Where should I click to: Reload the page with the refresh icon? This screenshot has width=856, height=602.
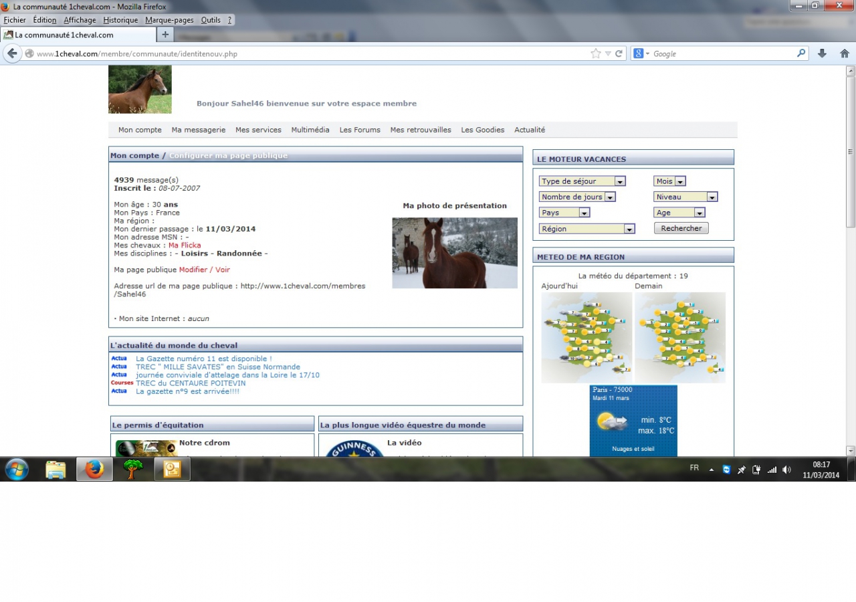(619, 54)
